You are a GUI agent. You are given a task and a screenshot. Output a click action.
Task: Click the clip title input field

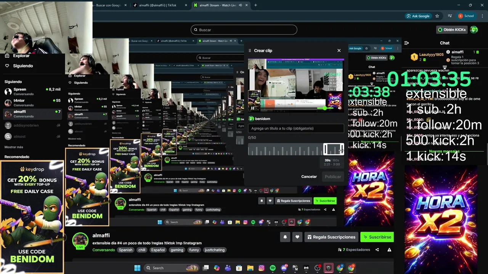[296, 128]
